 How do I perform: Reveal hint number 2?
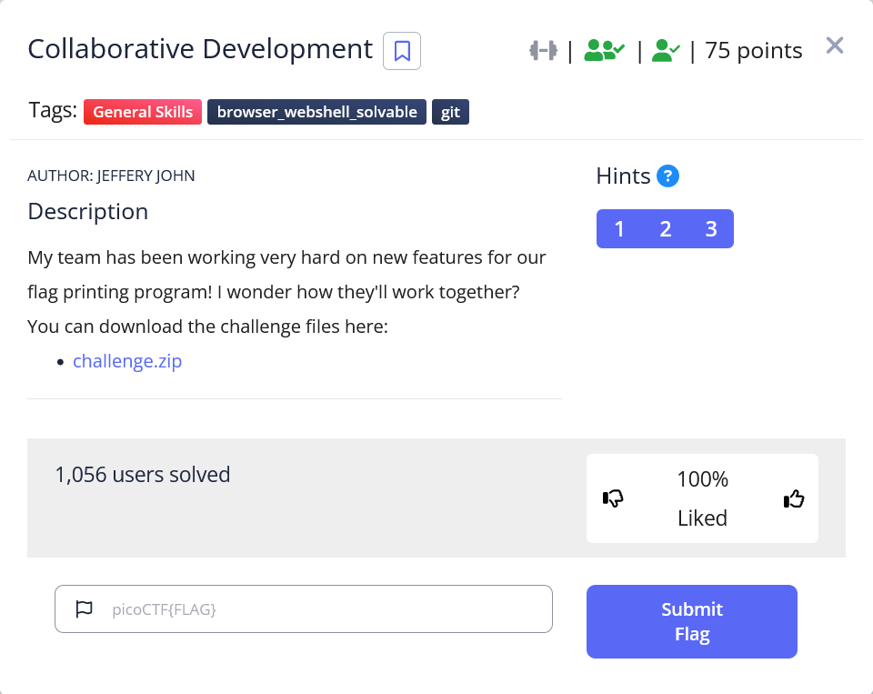(x=666, y=229)
